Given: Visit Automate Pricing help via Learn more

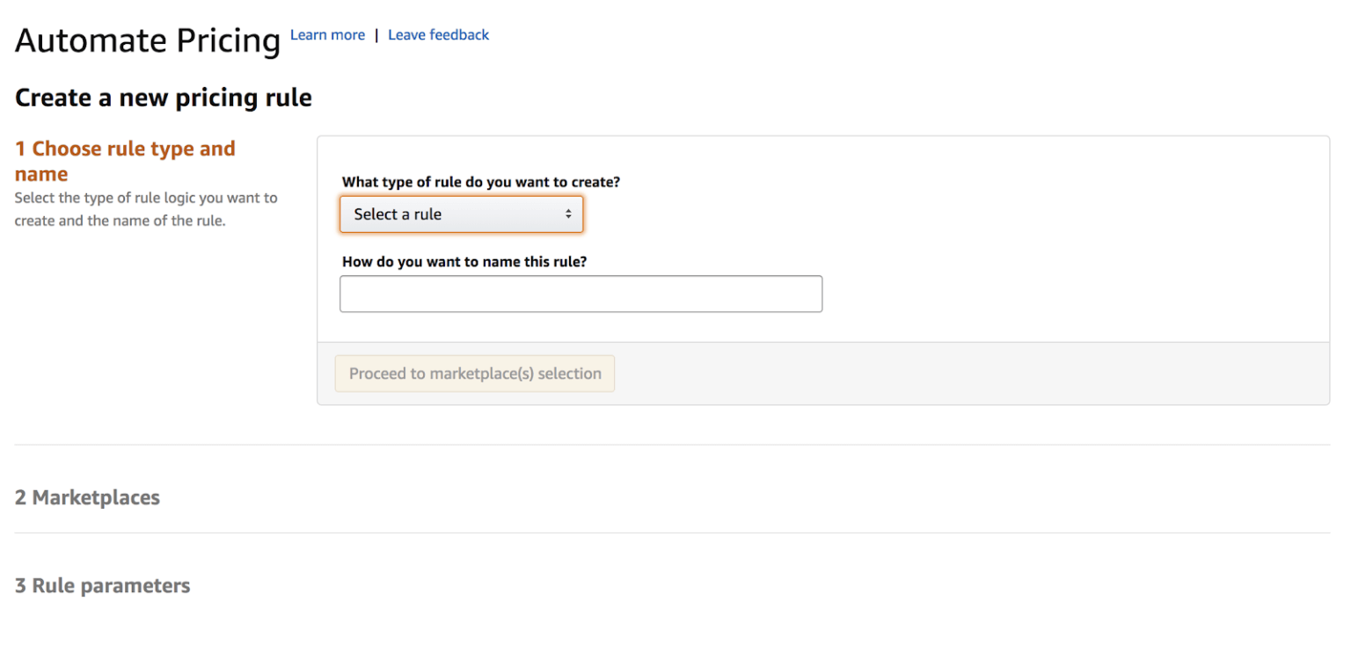Looking at the screenshot, I should click(x=327, y=34).
